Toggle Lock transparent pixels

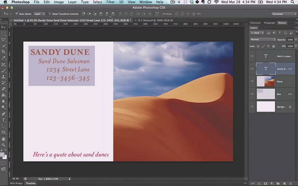[258, 46]
